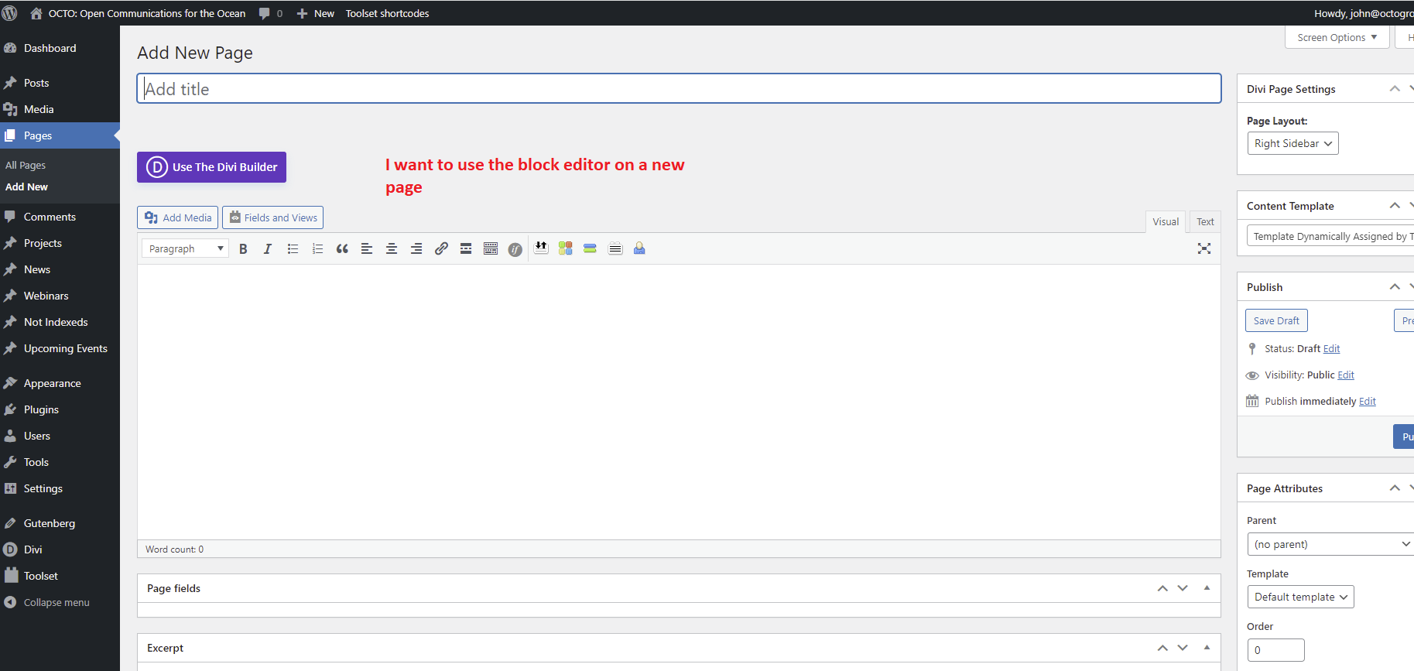
Task: Open Gutenberg in sidebar
Action: [x=60, y=523]
